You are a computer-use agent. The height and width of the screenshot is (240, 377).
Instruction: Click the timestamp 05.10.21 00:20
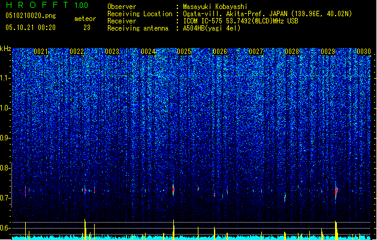31,28
